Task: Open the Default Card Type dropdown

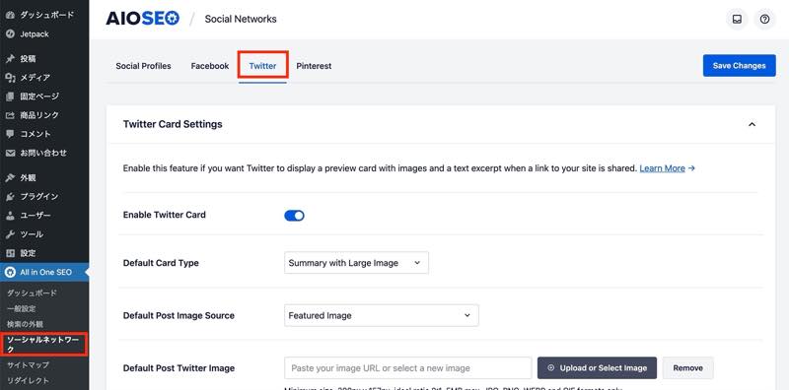Action: click(356, 263)
